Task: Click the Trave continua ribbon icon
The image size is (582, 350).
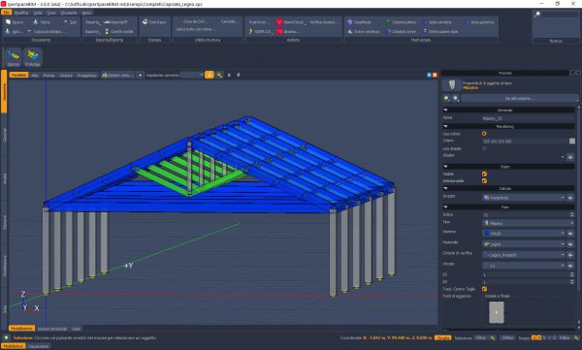Action: (x=349, y=32)
